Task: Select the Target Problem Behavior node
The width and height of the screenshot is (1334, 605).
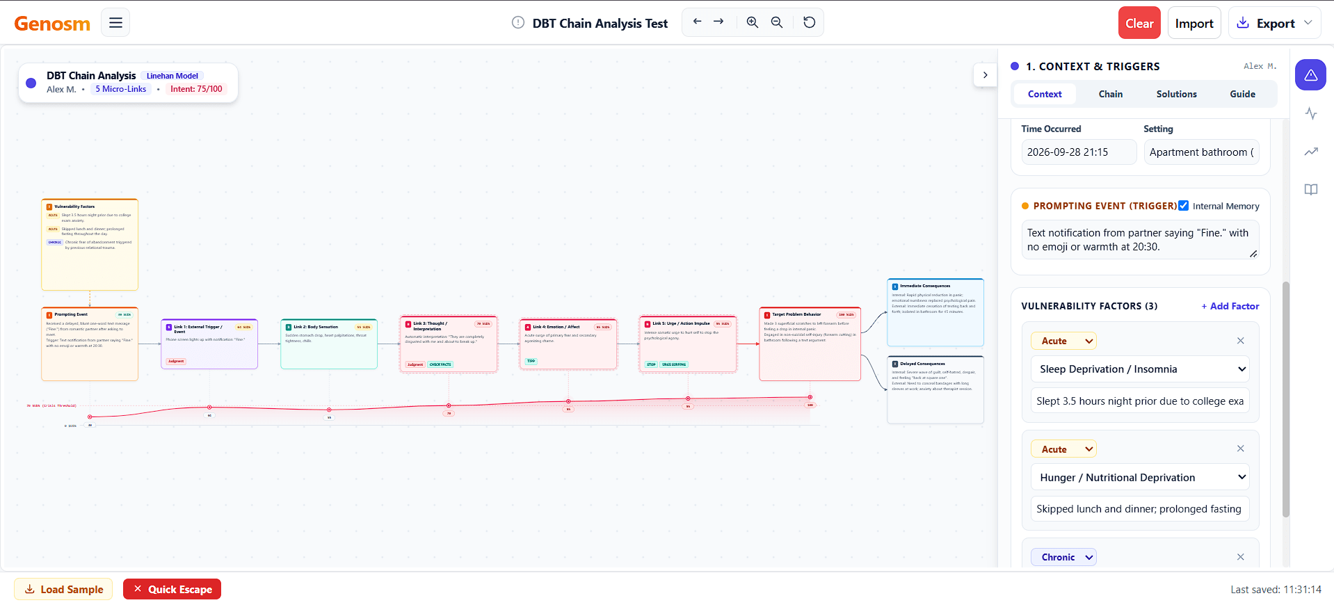Action: [x=810, y=344]
